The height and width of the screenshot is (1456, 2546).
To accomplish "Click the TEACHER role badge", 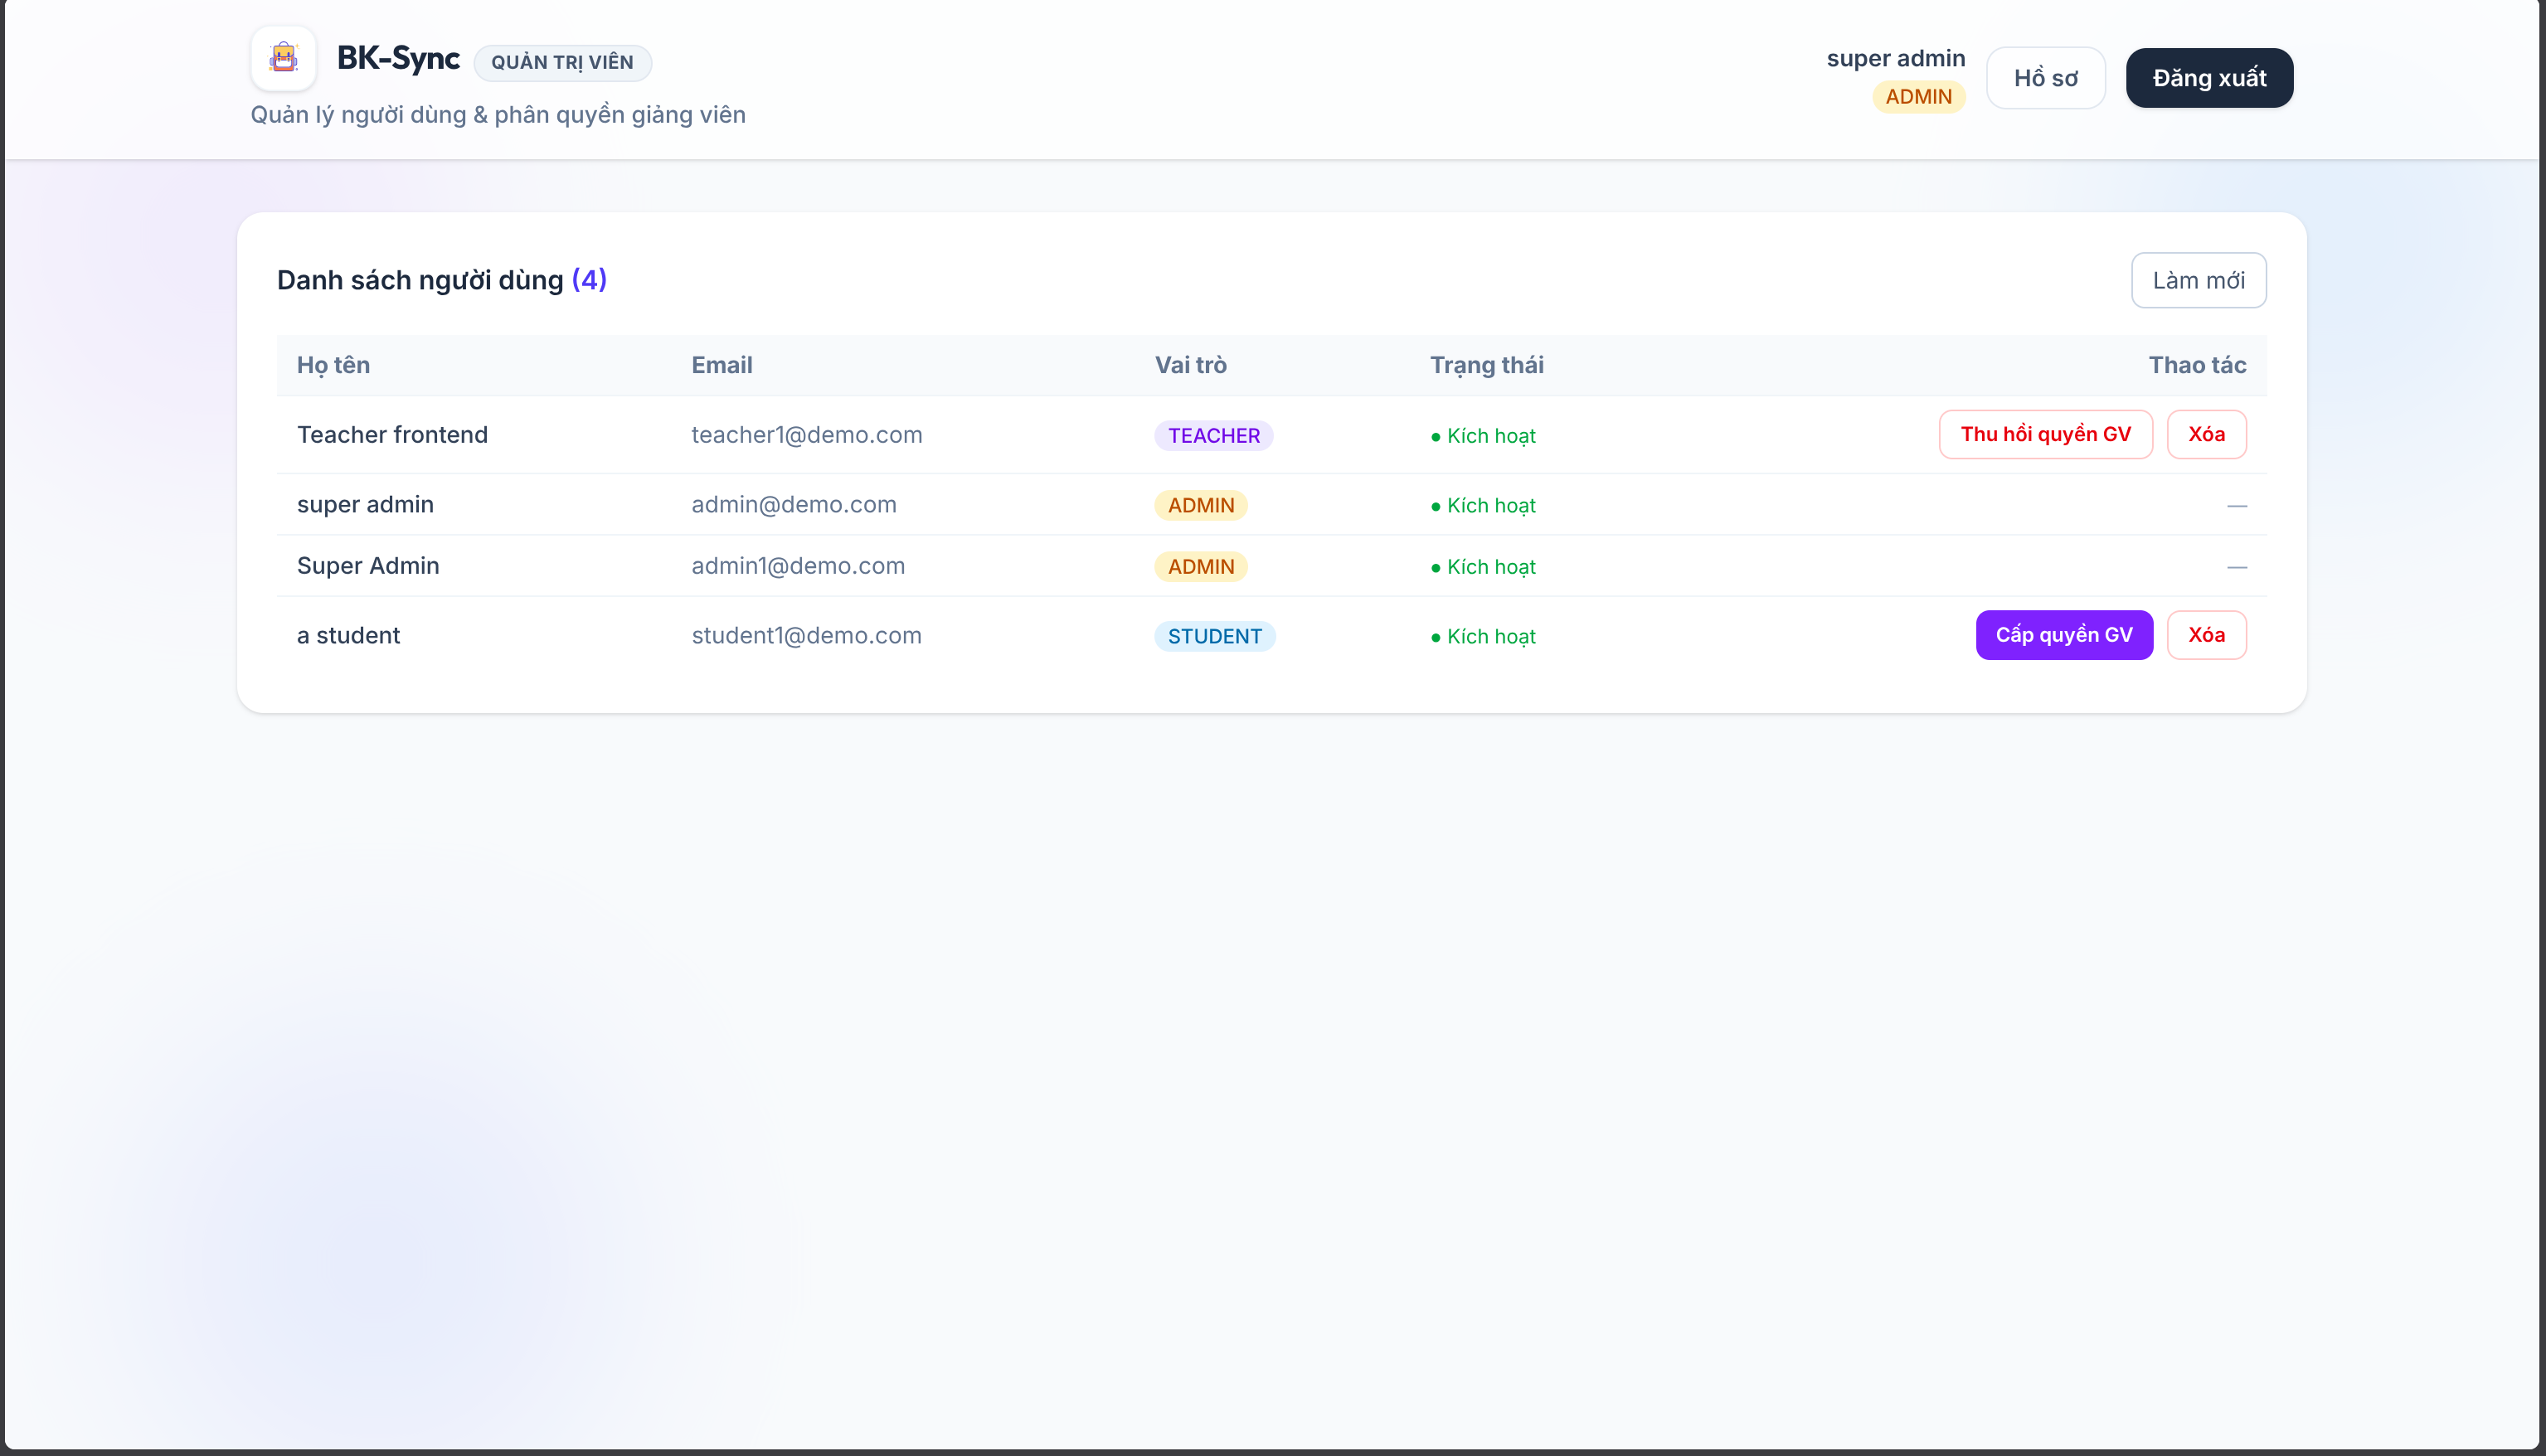I will click(x=1213, y=436).
